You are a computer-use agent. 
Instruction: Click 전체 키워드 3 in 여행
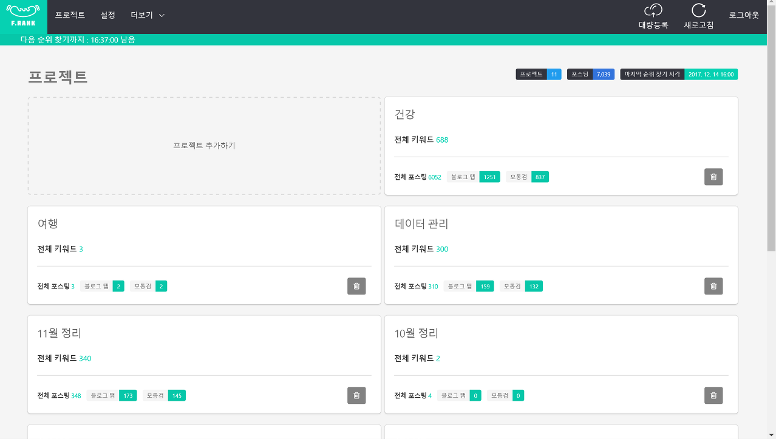click(60, 249)
